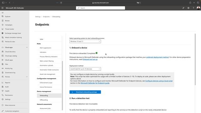Open the Campaigns icon in sidebar
The image size is (201, 113).
(x=3, y=25)
